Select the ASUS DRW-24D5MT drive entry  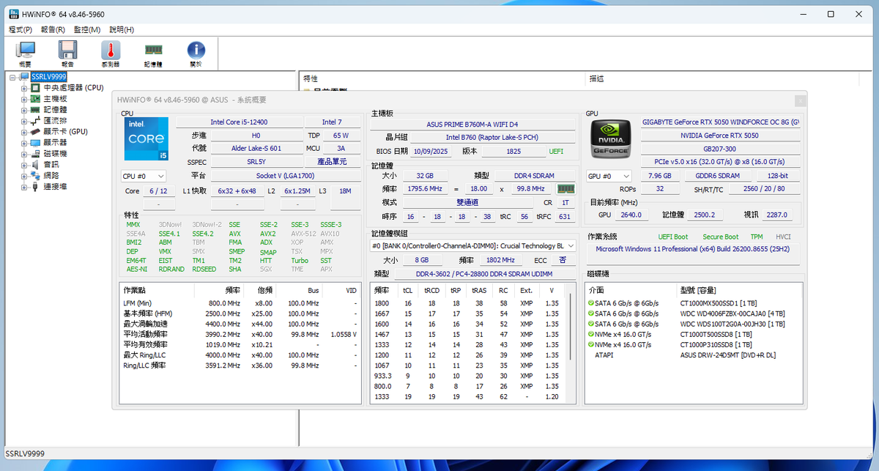pyautogui.click(x=694, y=355)
